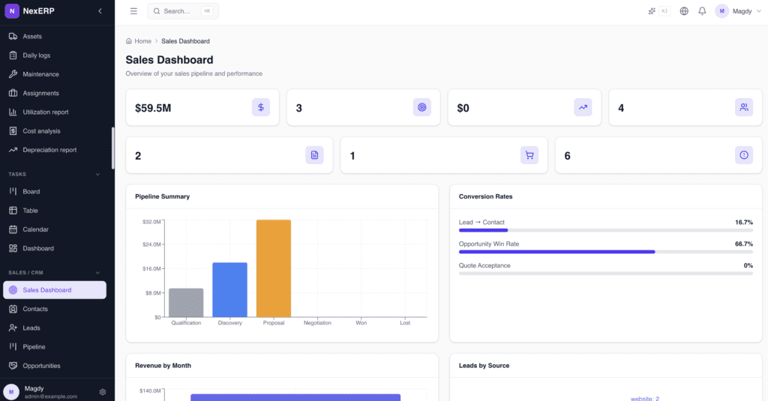Click the Home breadcrumb link
Viewport: 768px width, 401px height.
point(142,41)
